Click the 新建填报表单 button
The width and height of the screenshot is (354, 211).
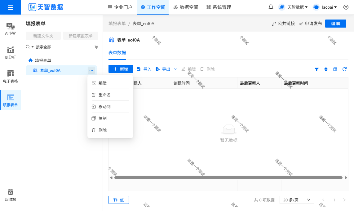pyautogui.click(x=81, y=36)
